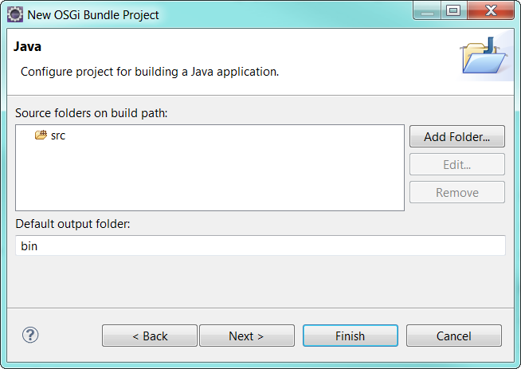Proceed using the Next > button

tap(246, 336)
